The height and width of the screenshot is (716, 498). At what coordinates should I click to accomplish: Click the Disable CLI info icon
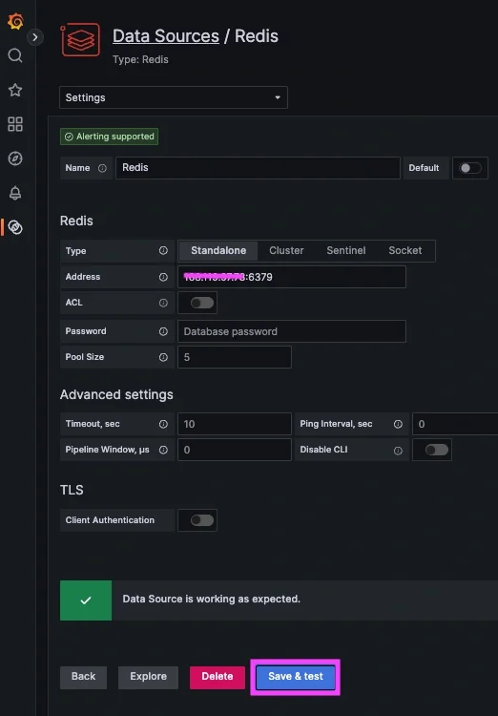(x=398, y=451)
